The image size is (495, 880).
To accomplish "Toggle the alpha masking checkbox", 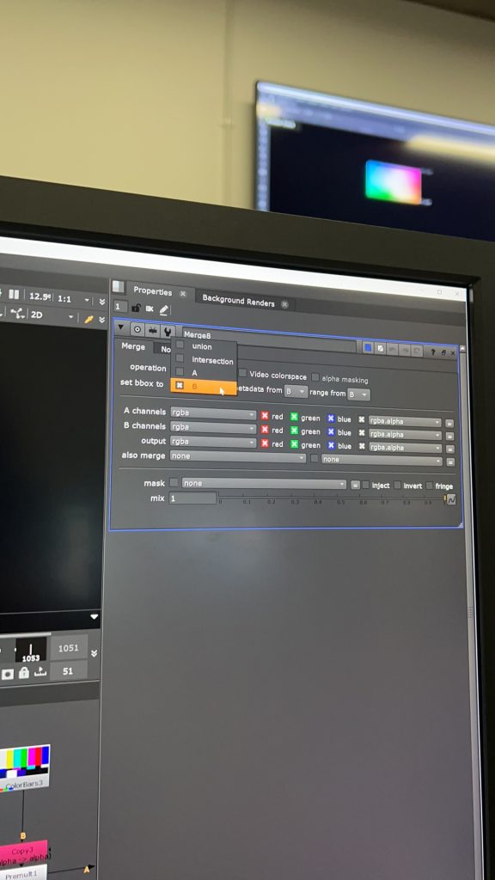I will click(315, 377).
